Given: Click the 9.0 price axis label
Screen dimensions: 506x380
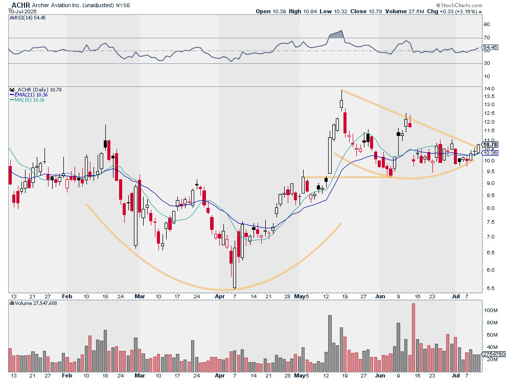Looking at the screenshot, I should (x=489, y=183).
